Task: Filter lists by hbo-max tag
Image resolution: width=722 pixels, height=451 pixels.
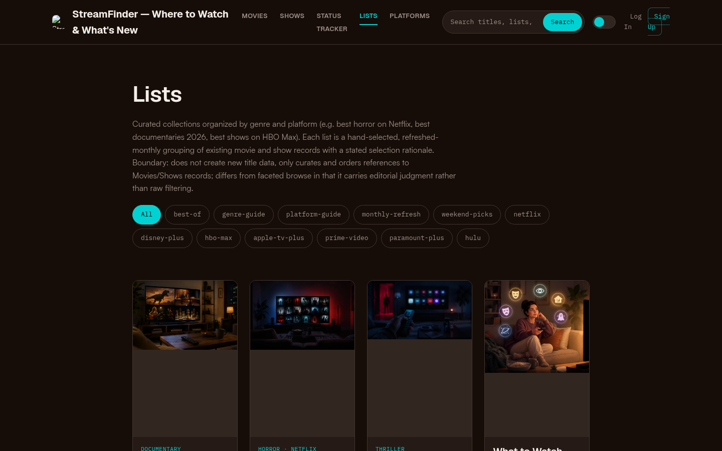Action: (x=219, y=238)
